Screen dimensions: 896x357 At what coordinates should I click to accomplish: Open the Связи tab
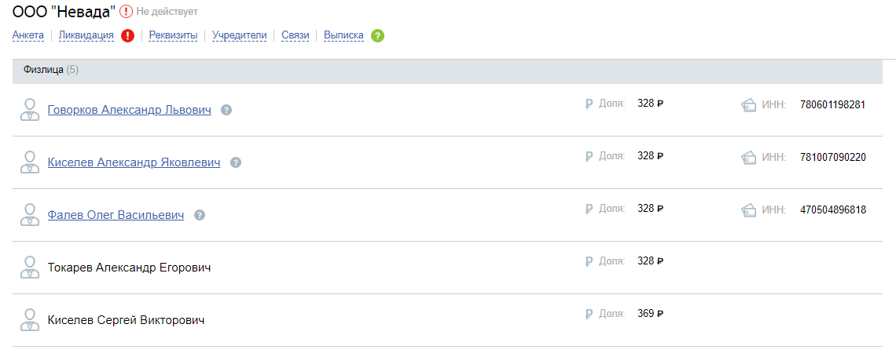pyautogui.click(x=296, y=35)
